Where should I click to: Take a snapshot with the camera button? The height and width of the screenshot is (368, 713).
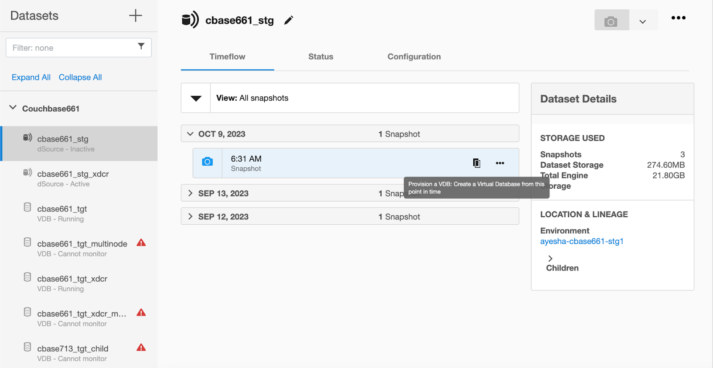tap(611, 21)
